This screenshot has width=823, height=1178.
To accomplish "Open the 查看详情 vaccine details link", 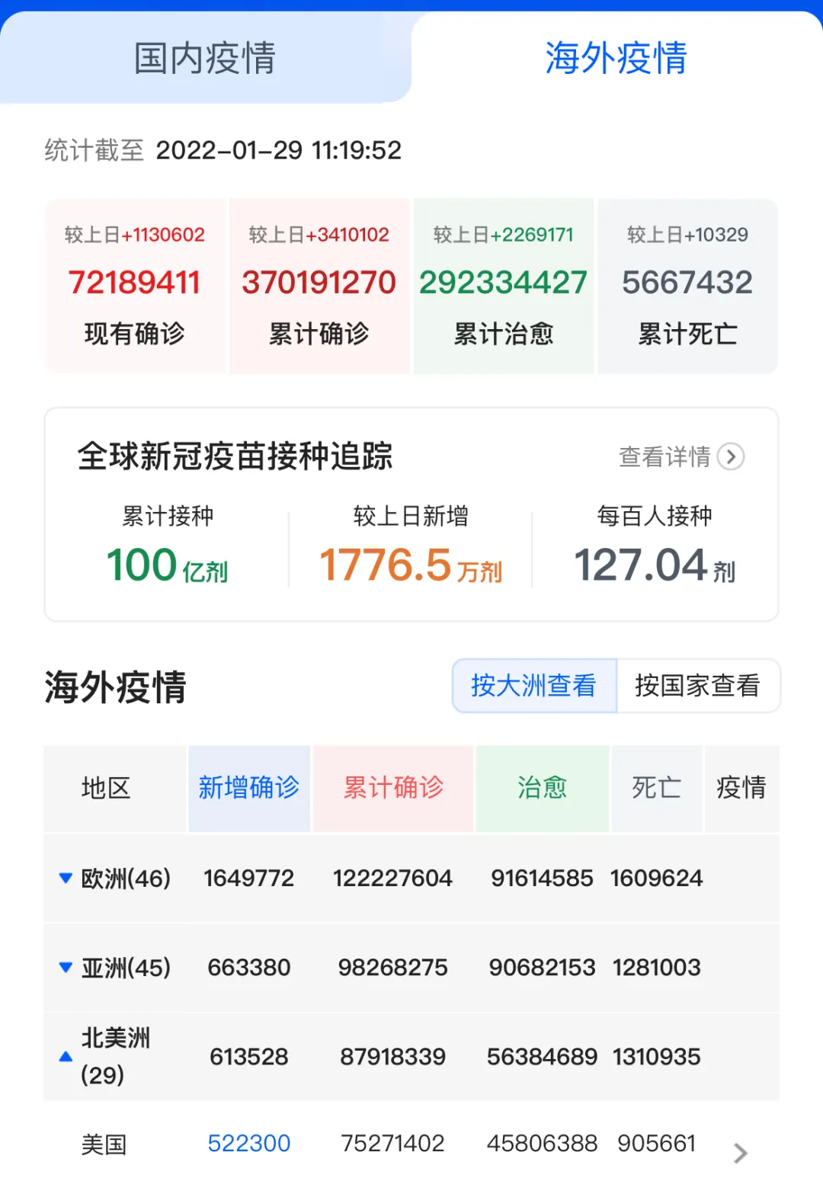I will pyautogui.click(x=681, y=456).
